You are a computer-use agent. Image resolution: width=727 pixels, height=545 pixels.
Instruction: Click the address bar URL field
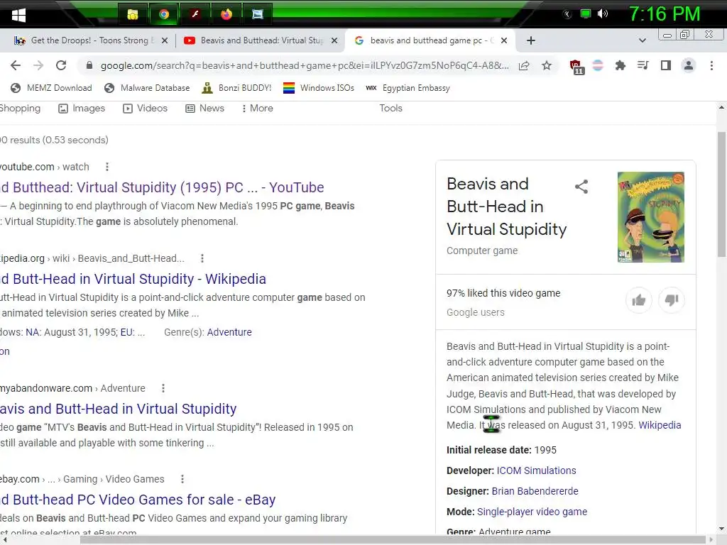tap(305, 65)
